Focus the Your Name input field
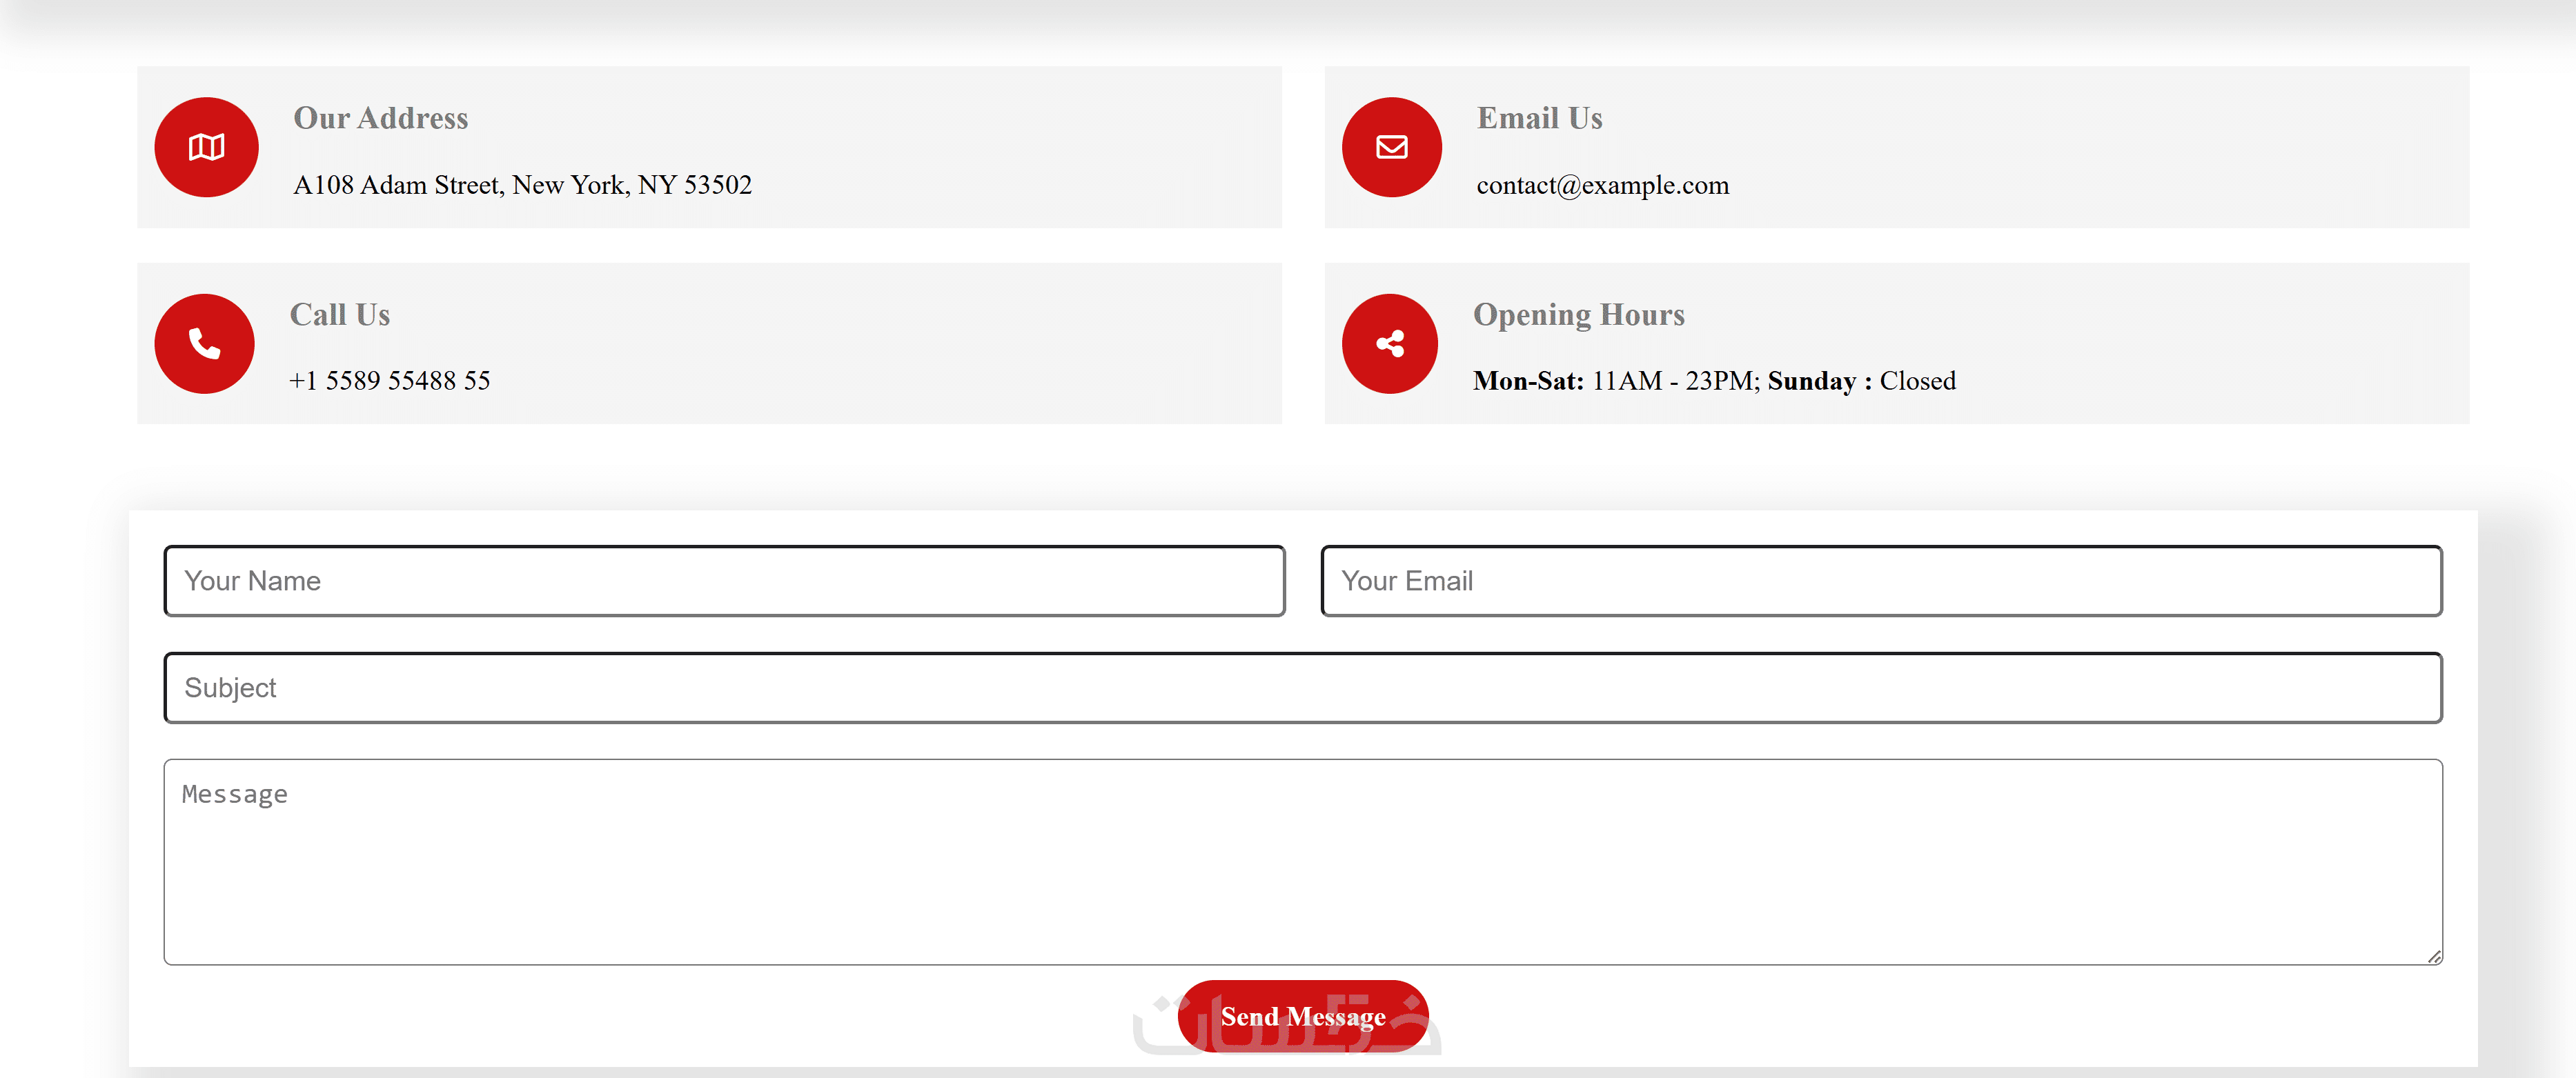 point(724,581)
